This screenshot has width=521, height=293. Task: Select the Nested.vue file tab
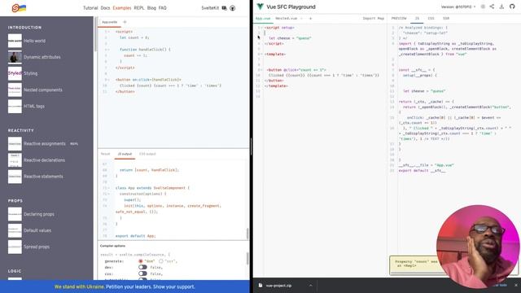click(x=287, y=19)
